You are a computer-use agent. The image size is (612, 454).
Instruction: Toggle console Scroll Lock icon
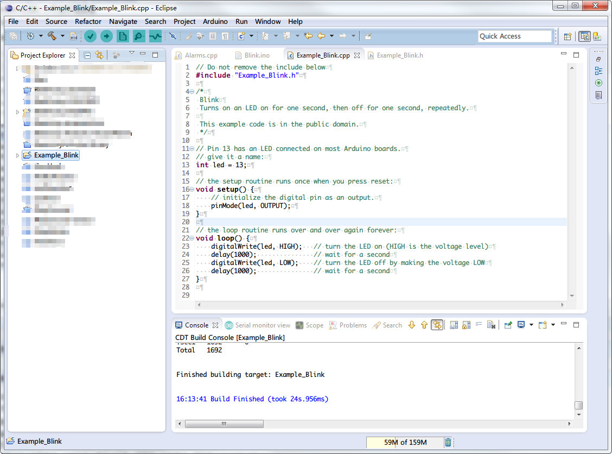point(467,325)
